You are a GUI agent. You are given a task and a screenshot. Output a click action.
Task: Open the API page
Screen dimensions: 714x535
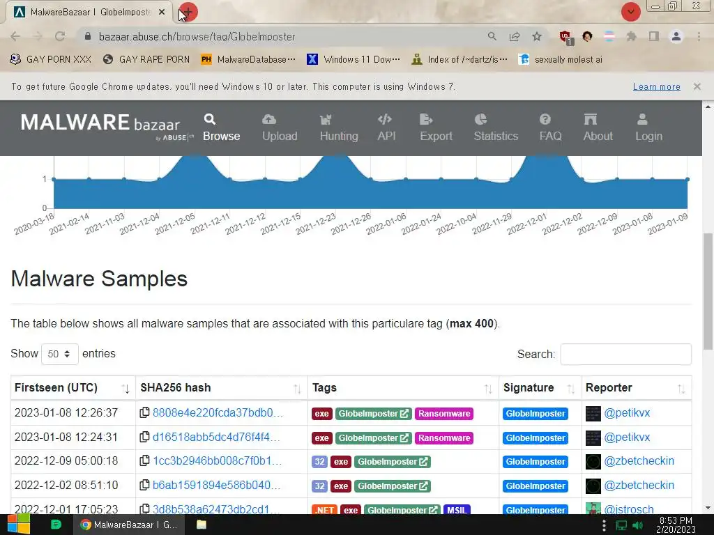click(x=386, y=128)
